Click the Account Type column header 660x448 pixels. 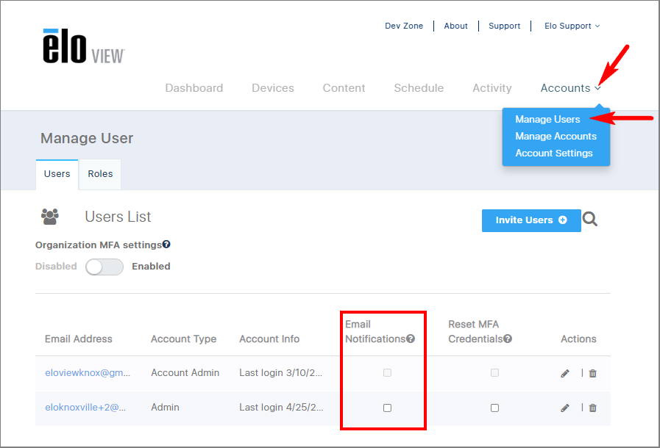[x=183, y=339]
